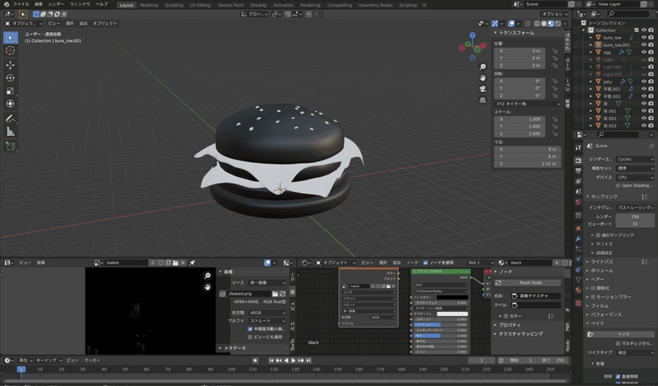Select the Scale tool
658x386 pixels.
pyautogui.click(x=11, y=91)
